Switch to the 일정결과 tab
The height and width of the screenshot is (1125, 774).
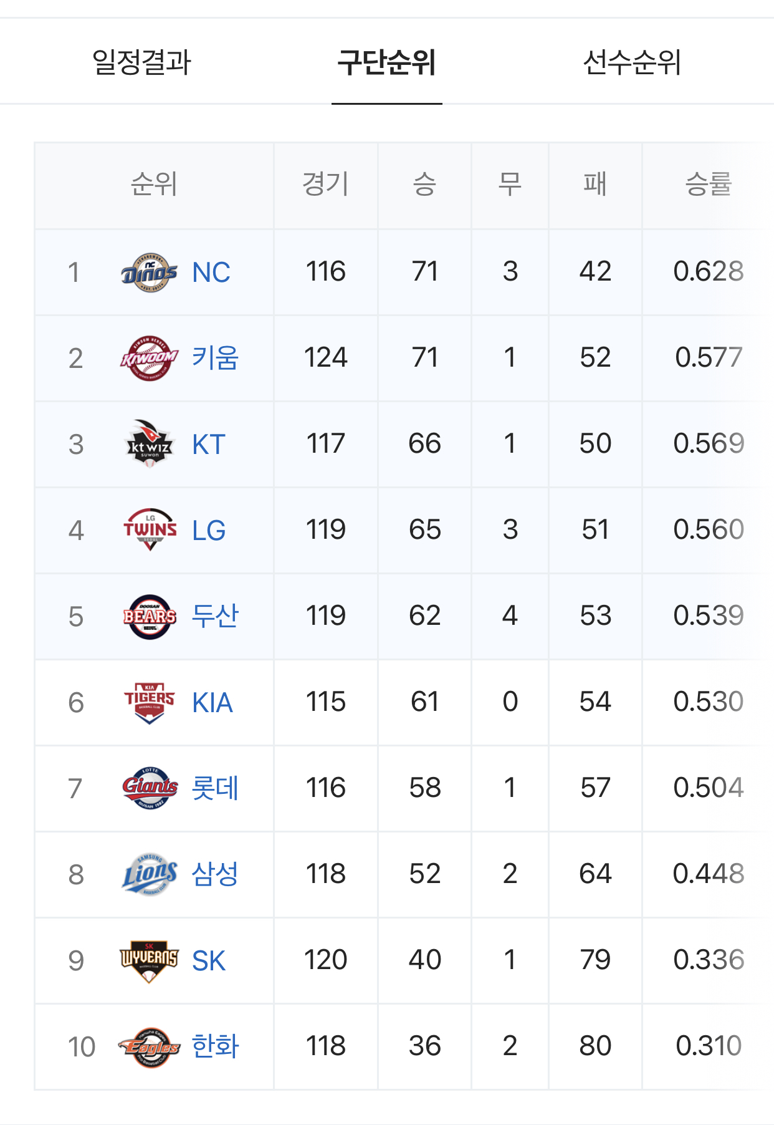[141, 62]
